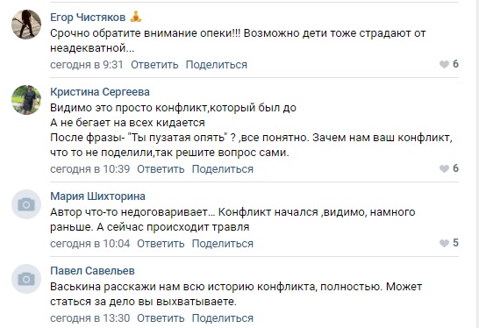Reply to Егор Чистяков's comment via Ответить
The width and height of the screenshot is (479, 328).
coord(154,65)
